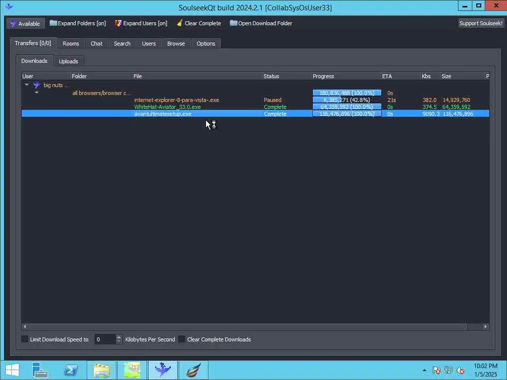Open the Options tab
This screenshot has height=380, width=507.
205,44
